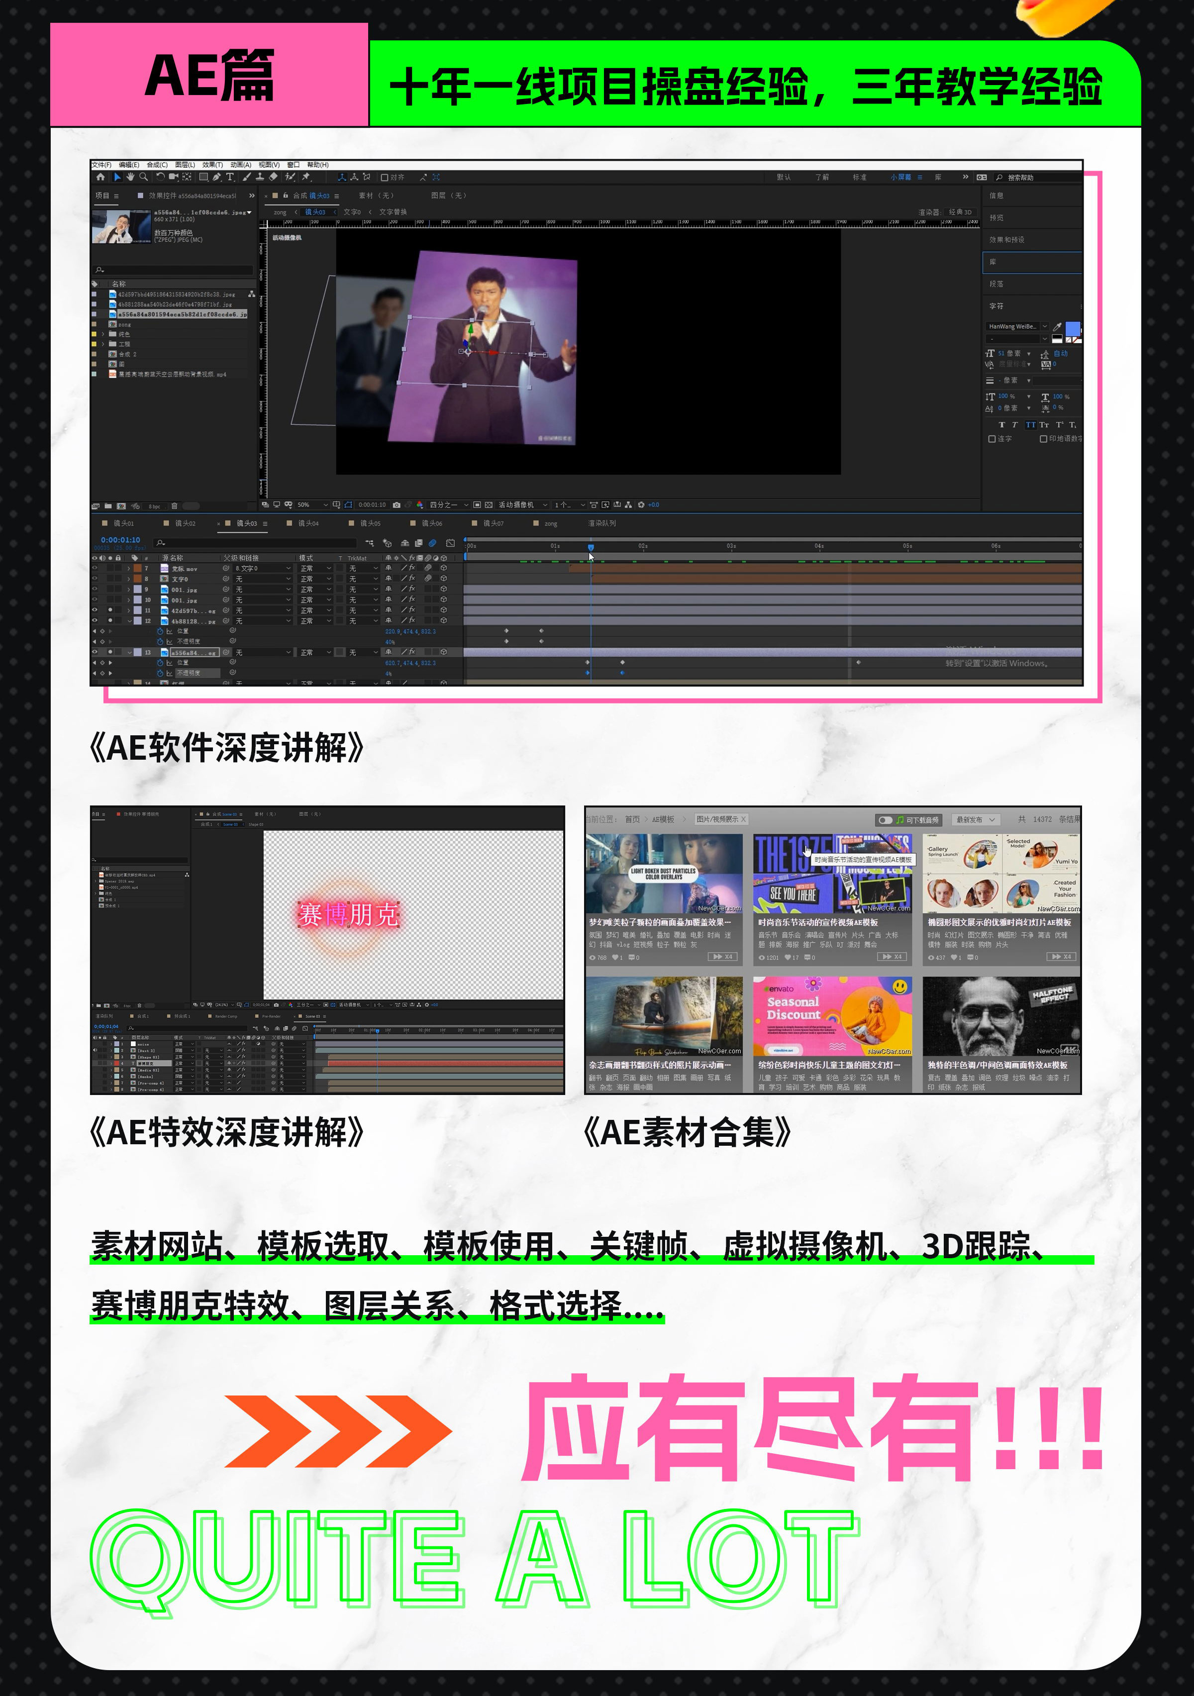Viewport: 1194px width, 1696px height.
Task: Select the Home icon in AE toolbar
Action: pyautogui.click(x=100, y=177)
